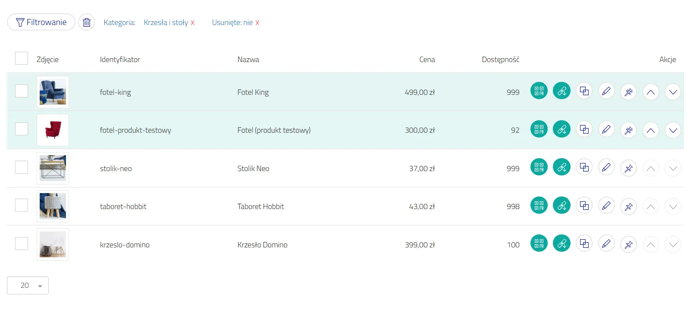This screenshot has width=690, height=309.
Task: Sort by the Nazwa column header
Action: coord(248,59)
